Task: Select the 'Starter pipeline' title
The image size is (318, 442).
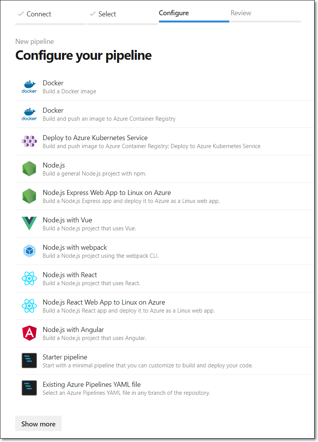Action: point(65,357)
